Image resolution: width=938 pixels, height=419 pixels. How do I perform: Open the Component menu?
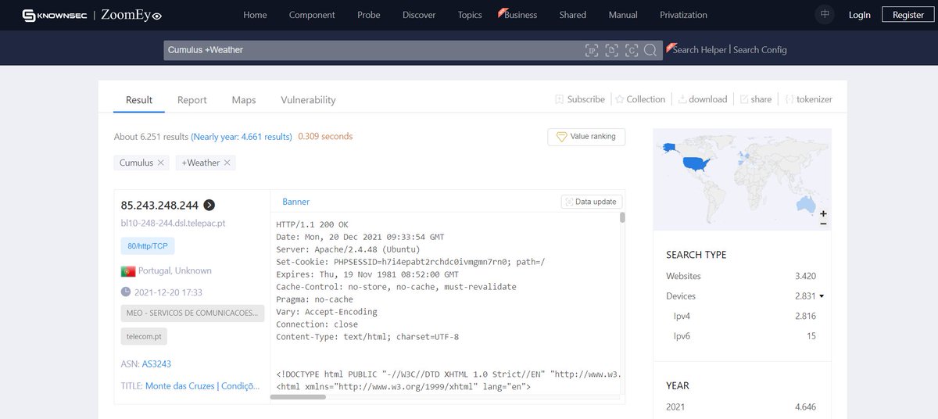pyautogui.click(x=312, y=15)
